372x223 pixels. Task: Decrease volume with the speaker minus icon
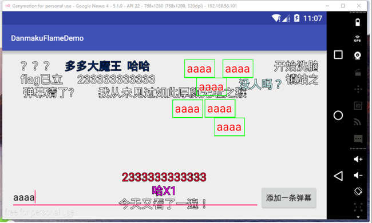[x=358, y=176]
